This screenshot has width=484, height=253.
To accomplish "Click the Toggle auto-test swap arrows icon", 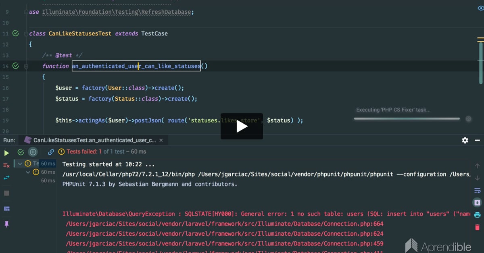I will coord(6,178).
